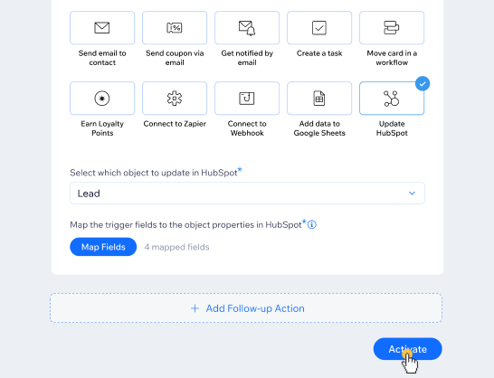Expand the dropdown using the chevron arrow

click(x=412, y=194)
